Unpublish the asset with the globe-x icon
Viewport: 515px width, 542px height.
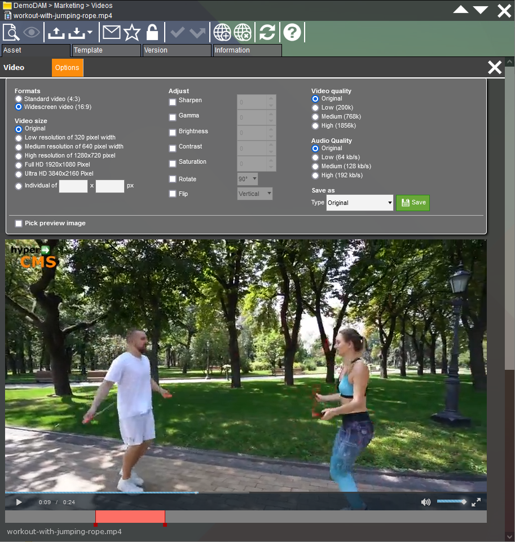pyautogui.click(x=243, y=32)
